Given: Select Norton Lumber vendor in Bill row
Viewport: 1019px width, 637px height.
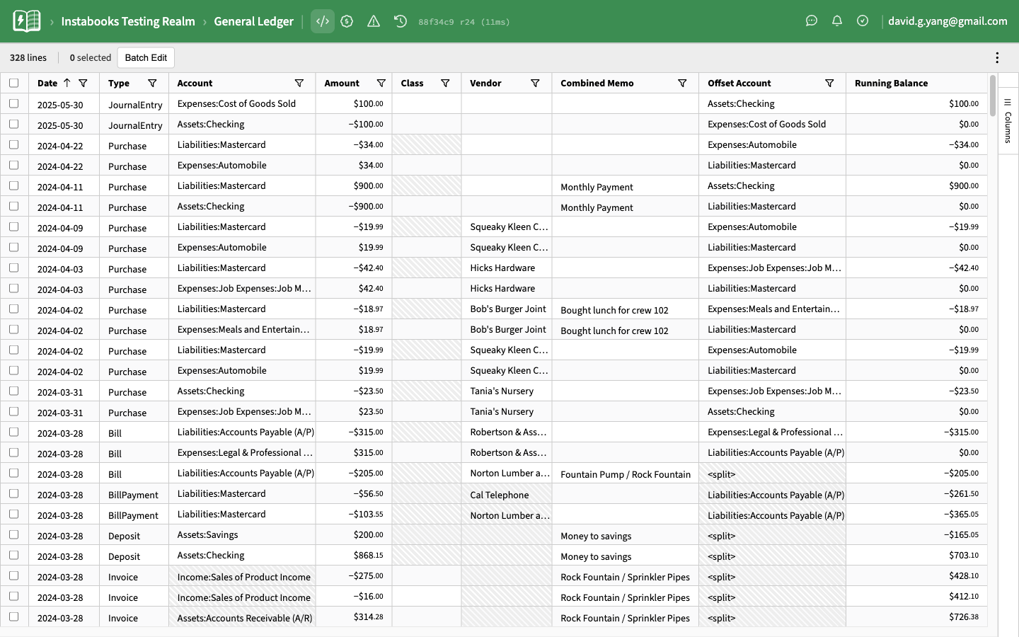Looking at the screenshot, I should pyautogui.click(x=507, y=473).
